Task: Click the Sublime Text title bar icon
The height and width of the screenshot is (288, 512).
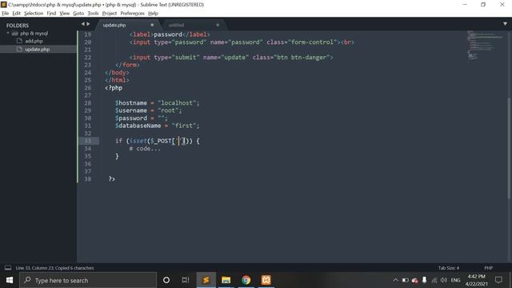Action: click(x=3, y=5)
